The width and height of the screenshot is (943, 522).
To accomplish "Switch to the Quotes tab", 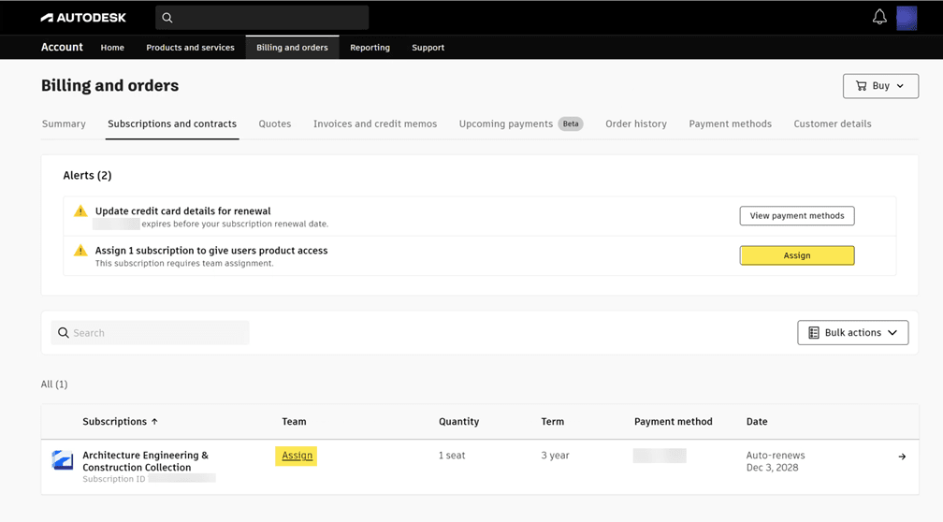I will 275,123.
